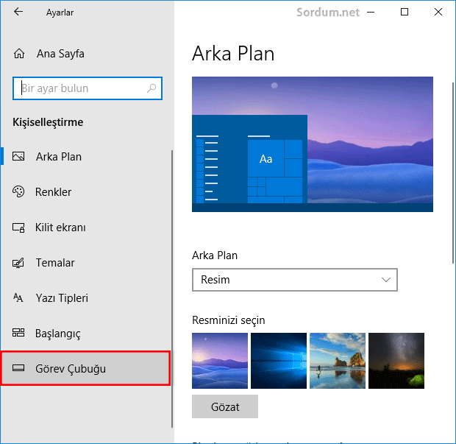Screen dimensions: 456x444
Task: Open the Kilit ekranı settings page
Action: [86, 228]
